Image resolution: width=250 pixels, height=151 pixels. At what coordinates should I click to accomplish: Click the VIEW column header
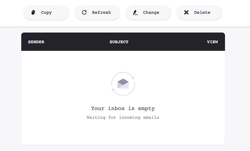(212, 42)
